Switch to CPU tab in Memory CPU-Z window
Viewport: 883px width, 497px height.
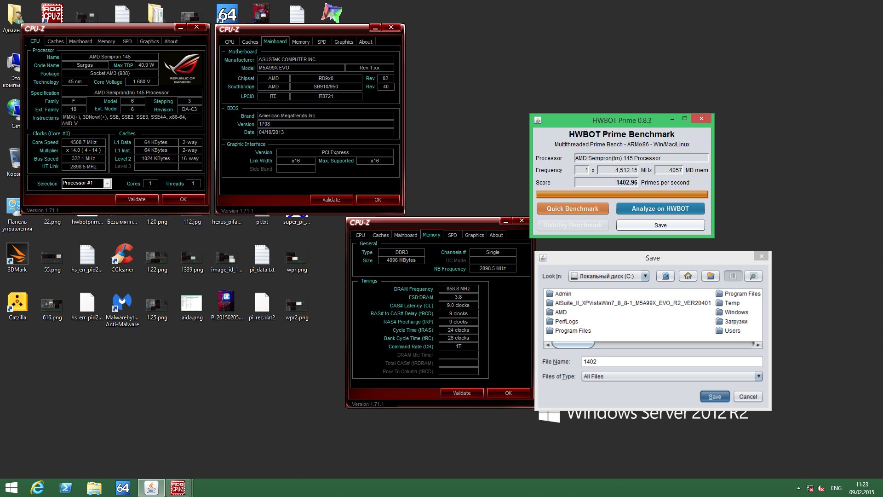(360, 235)
